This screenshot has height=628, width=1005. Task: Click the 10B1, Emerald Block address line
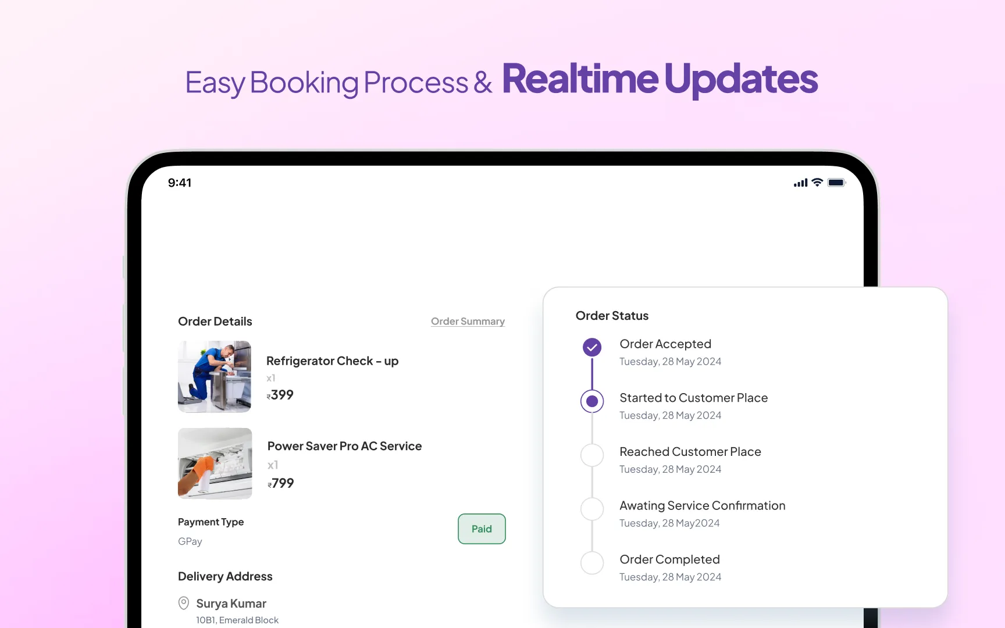[237, 620]
